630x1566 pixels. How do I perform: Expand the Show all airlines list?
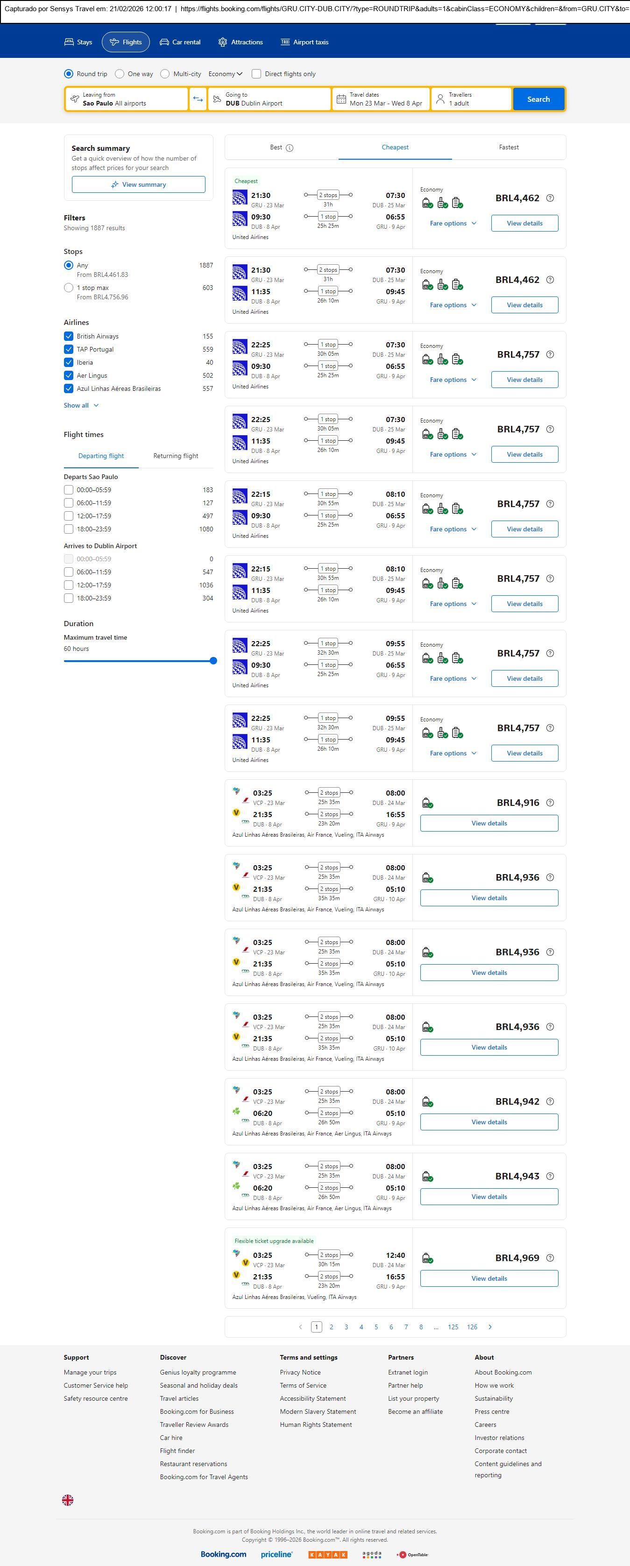click(81, 405)
